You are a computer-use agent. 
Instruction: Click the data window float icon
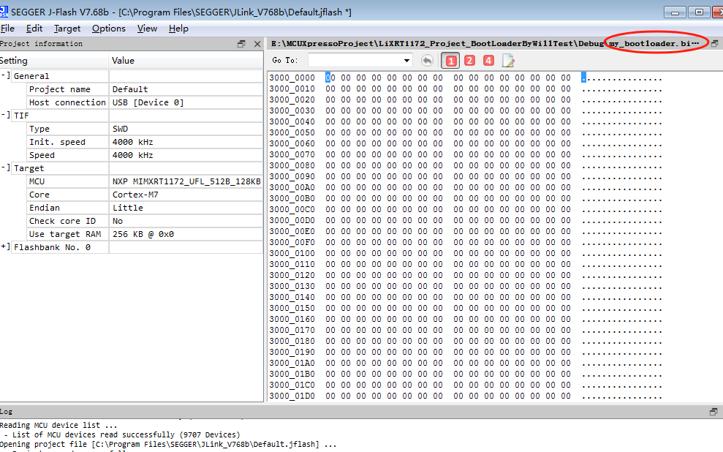coord(714,43)
